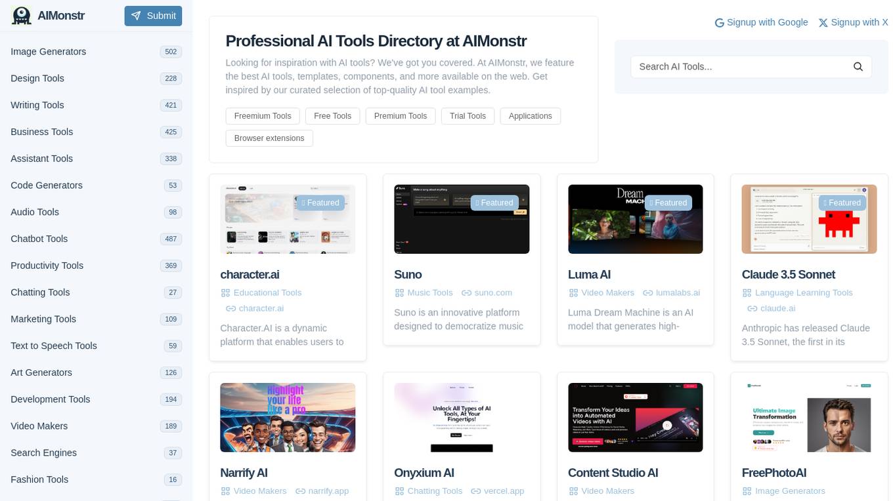The image size is (893, 501).
Task: Open the Narrify AI cartoon thumbnail
Action: click(x=288, y=418)
